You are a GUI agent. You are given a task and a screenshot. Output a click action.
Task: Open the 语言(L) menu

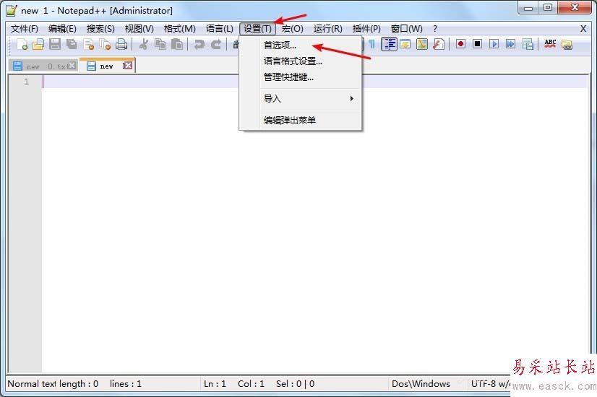[219, 29]
